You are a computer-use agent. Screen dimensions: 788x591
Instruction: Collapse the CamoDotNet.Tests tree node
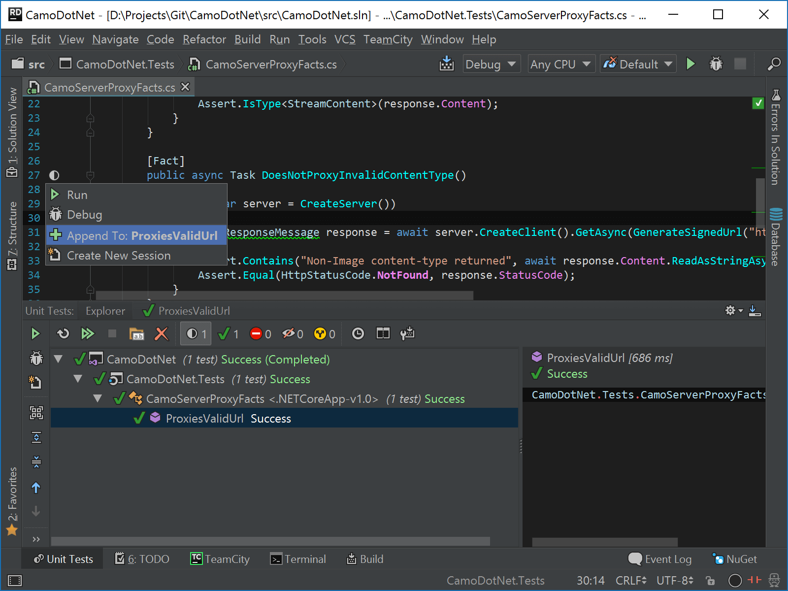click(78, 379)
